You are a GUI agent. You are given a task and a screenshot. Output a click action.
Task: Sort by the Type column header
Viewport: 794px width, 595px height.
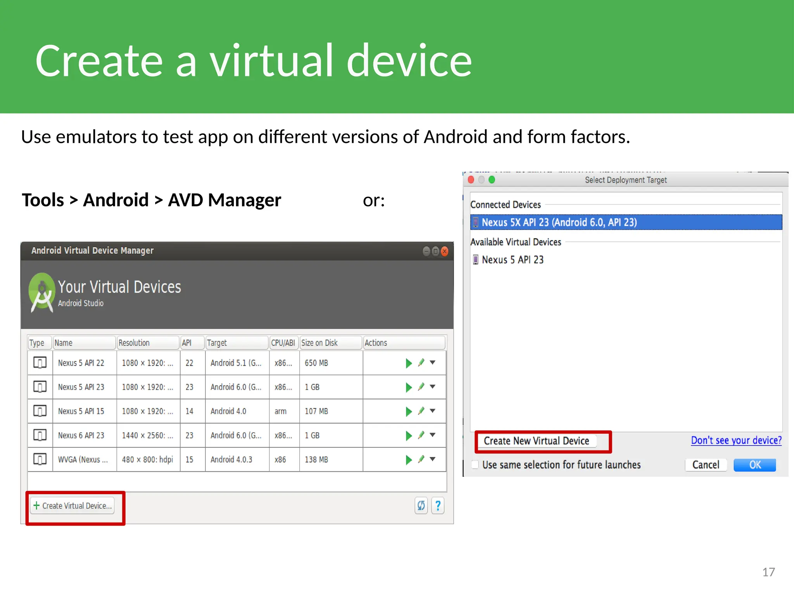pos(40,343)
